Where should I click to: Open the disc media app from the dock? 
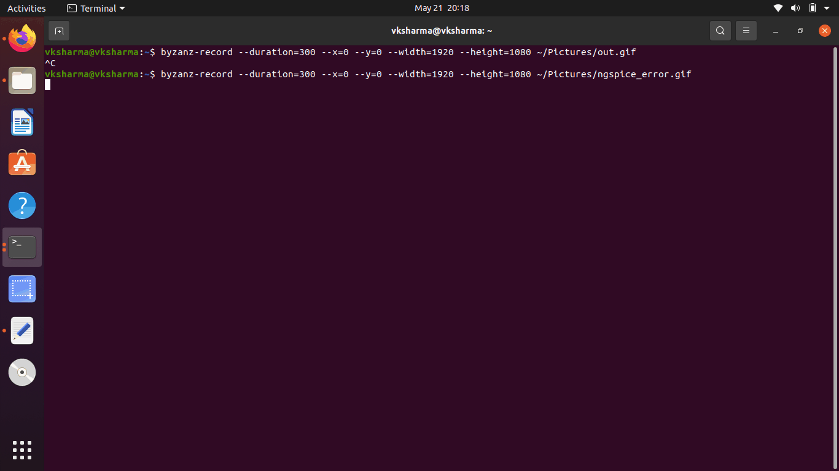(21, 372)
